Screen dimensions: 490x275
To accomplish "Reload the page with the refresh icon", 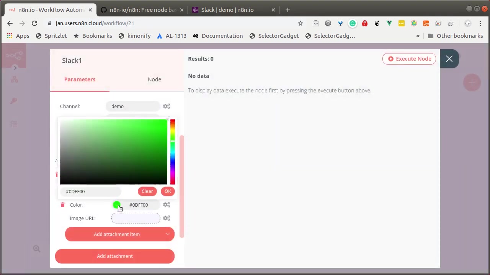I will 34,23.
